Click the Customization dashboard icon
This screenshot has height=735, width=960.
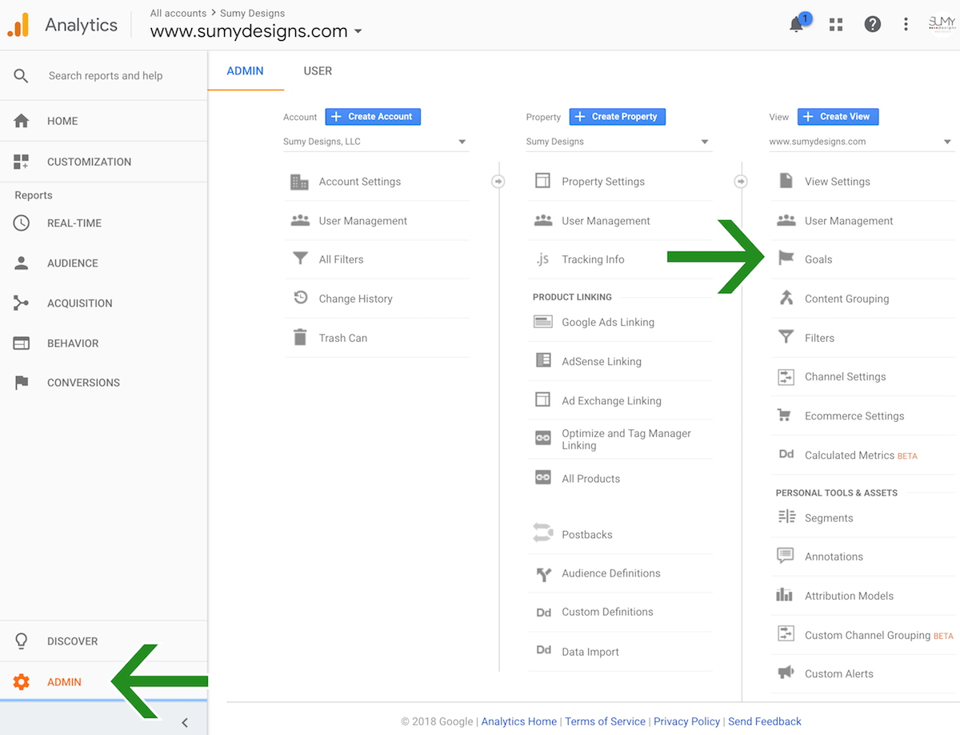22,162
